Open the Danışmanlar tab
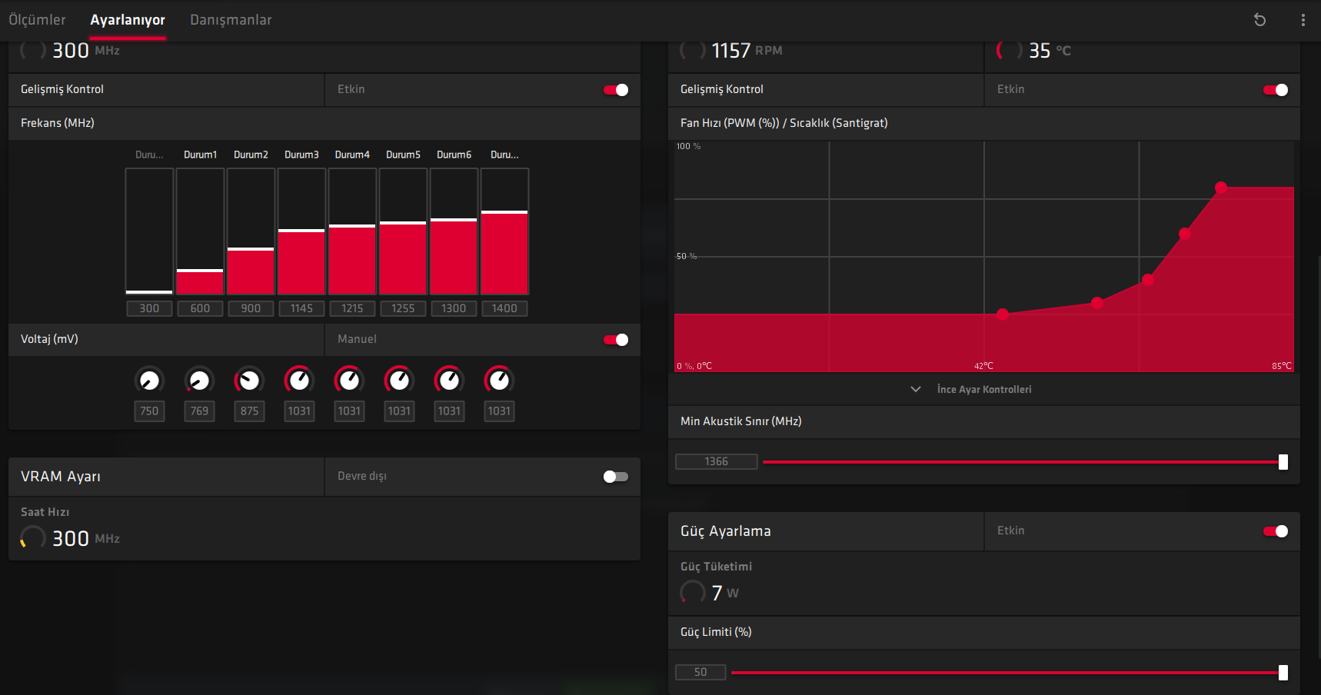The image size is (1321, 695). (x=231, y=20)
